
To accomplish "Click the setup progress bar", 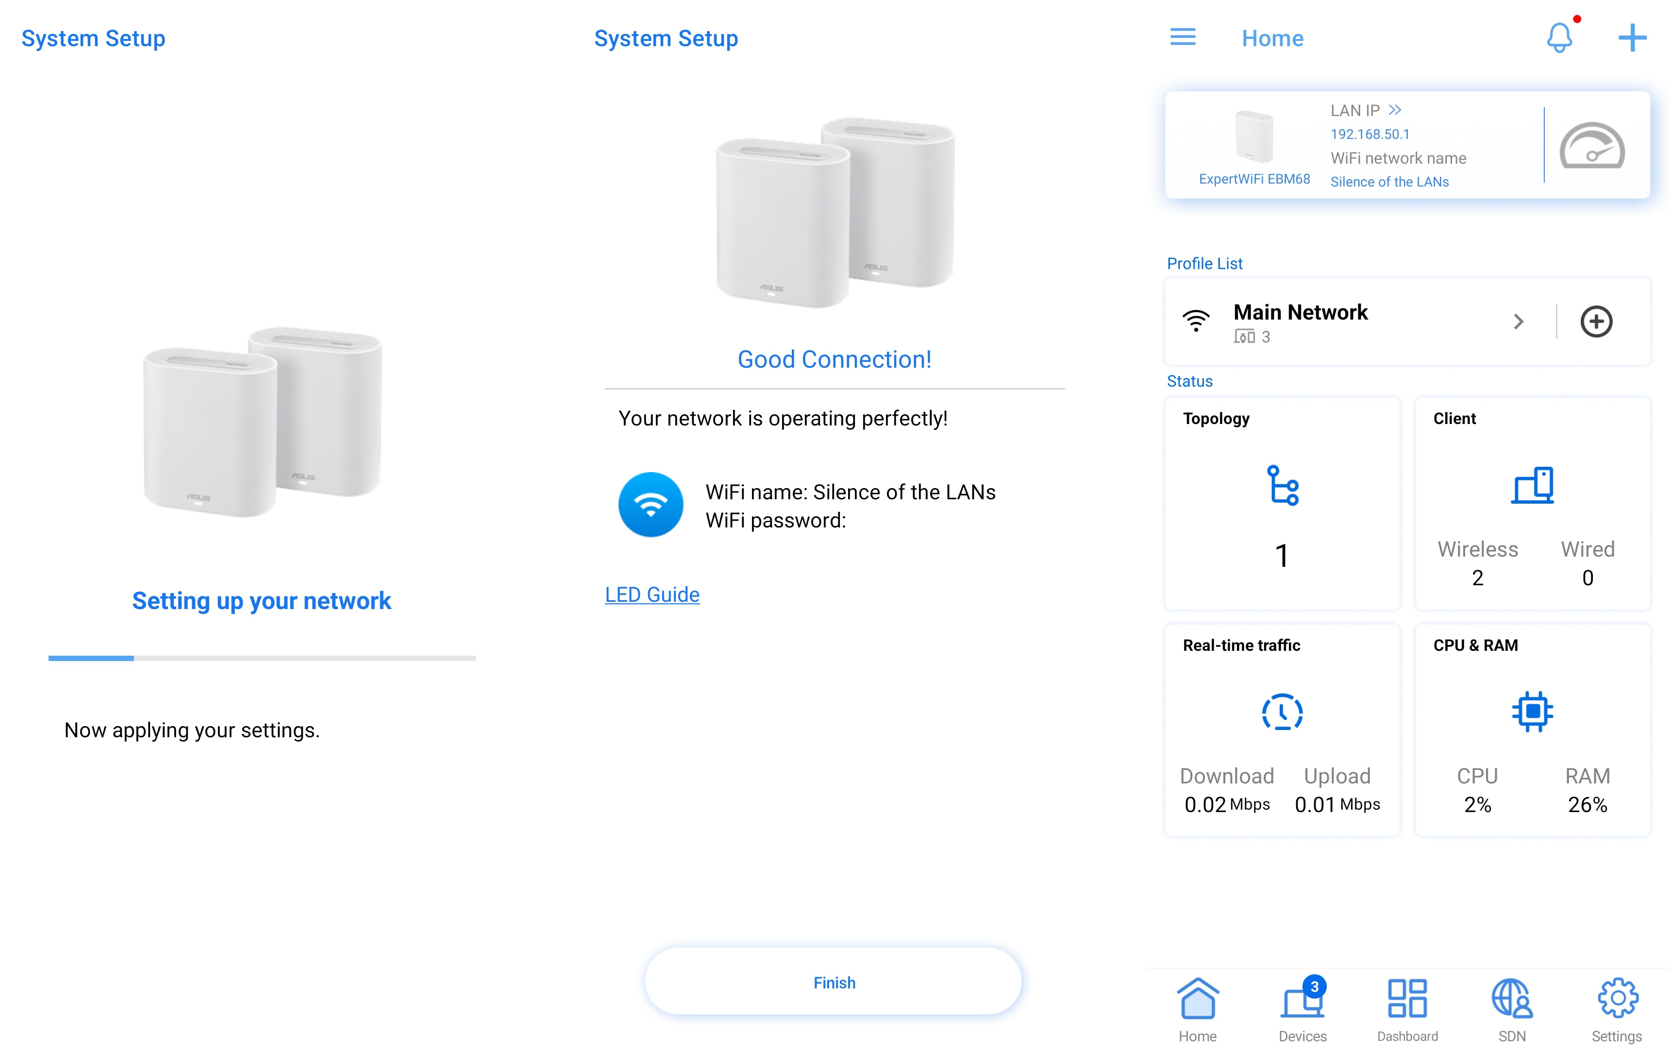I will coord(262,658).
